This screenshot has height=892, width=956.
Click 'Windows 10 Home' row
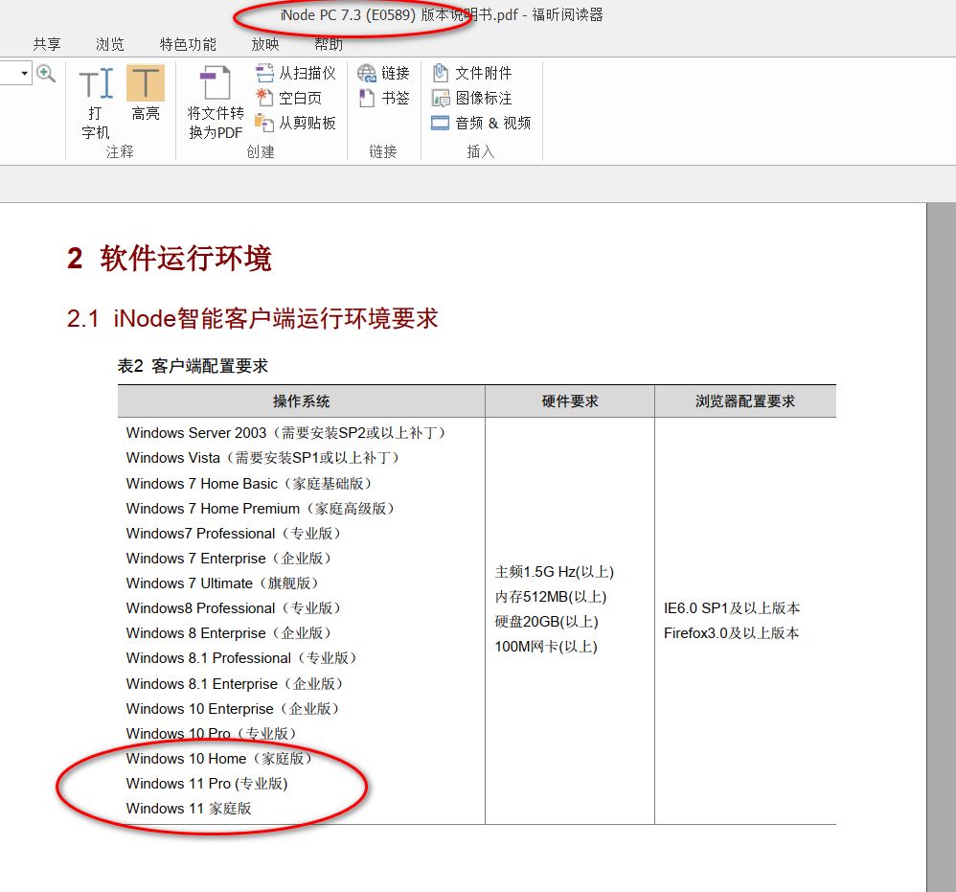(220, 759)
